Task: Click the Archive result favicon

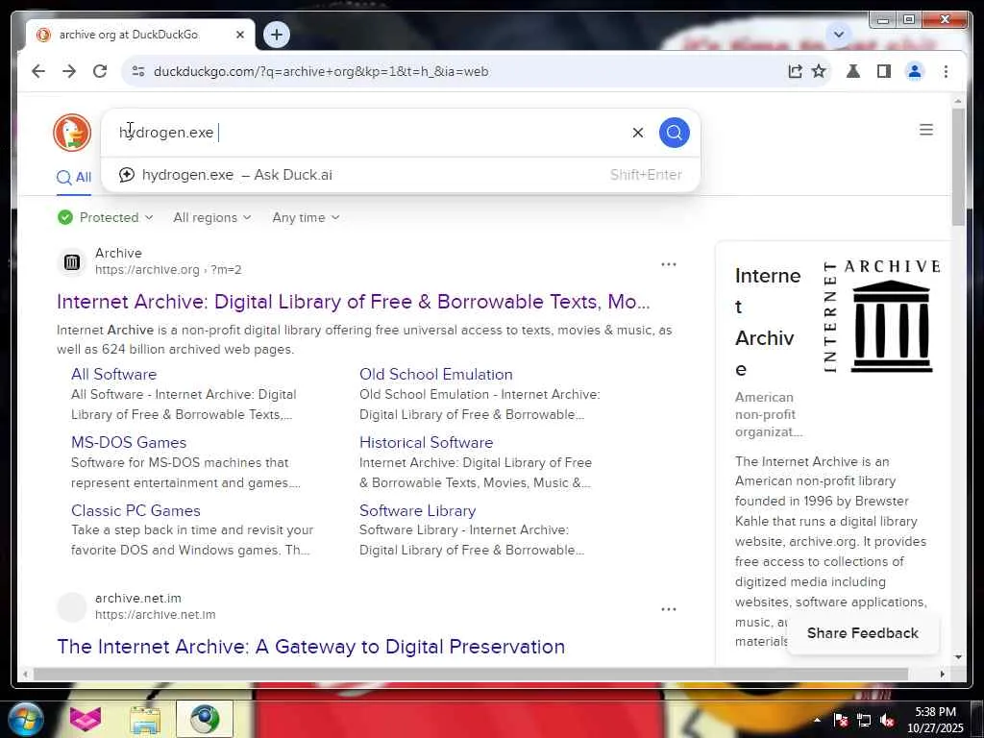Action: click(x=71, y=261)
